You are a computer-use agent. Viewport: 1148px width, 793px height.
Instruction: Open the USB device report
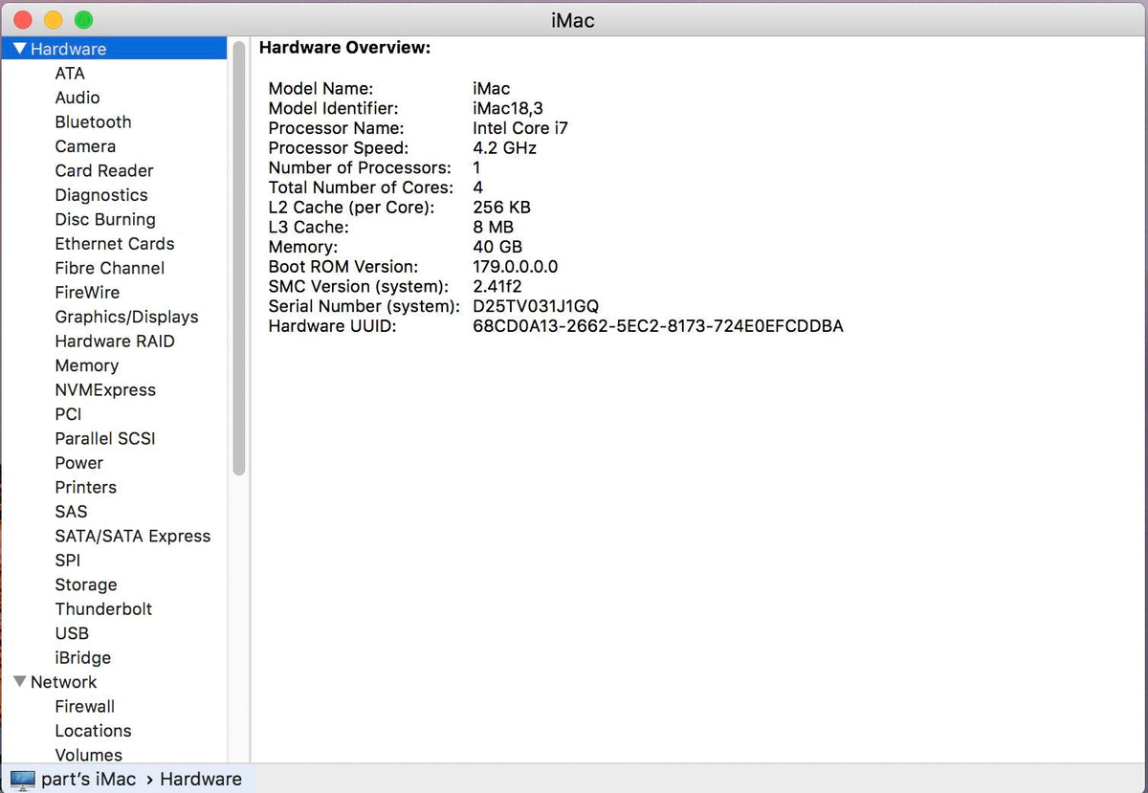[x=72, y=633]
